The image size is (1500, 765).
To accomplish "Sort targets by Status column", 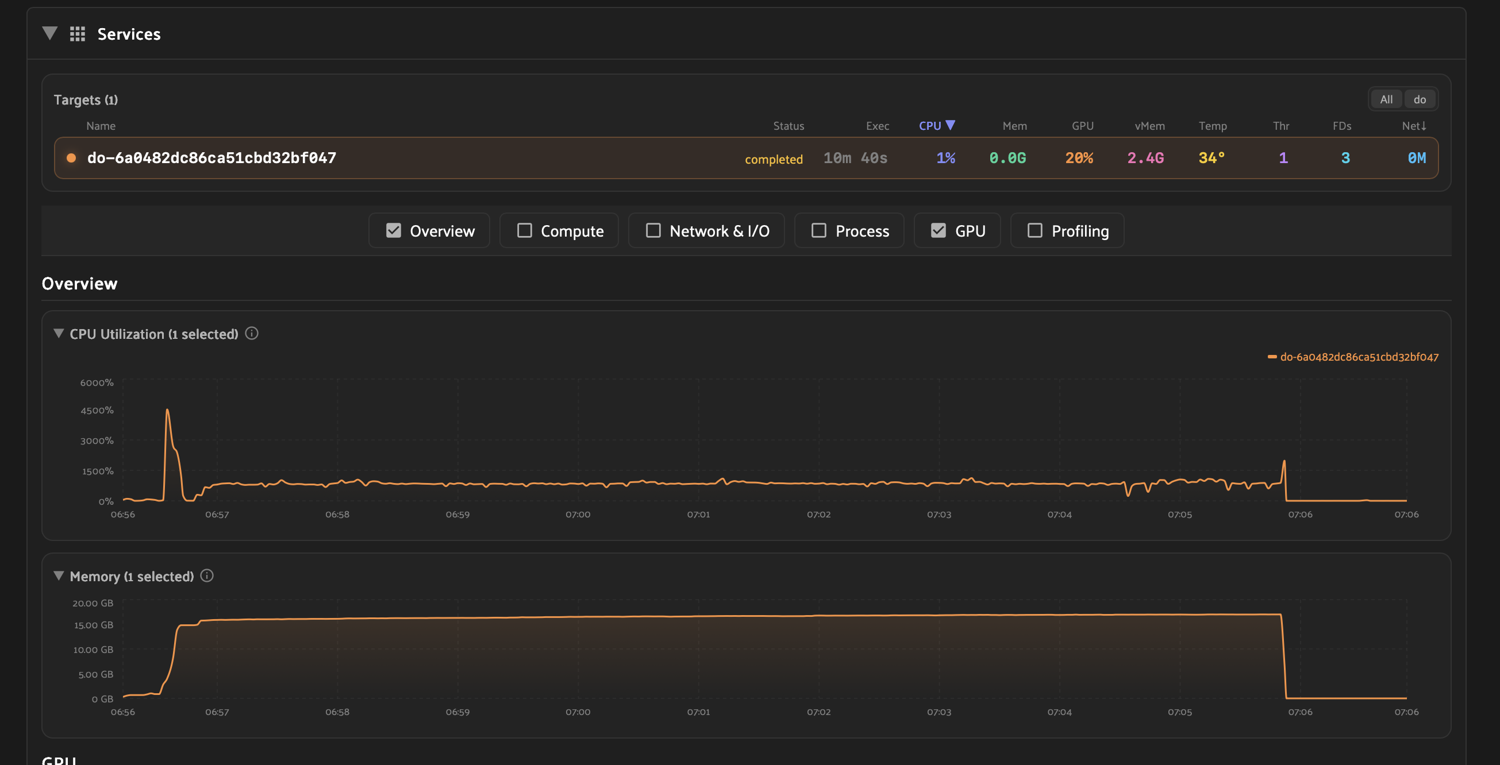I will pos(789,126).
